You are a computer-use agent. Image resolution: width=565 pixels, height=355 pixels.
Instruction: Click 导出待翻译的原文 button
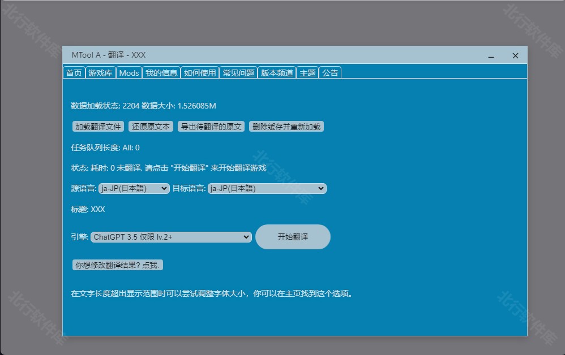tap(211, 127)
